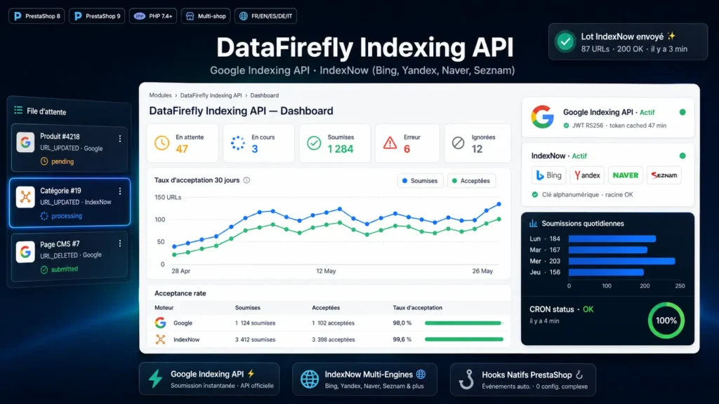The width and height of the screenshot is (719, 404).
Task: Toggle the Acceptées chart legend
Action: (x=471, y=181)
